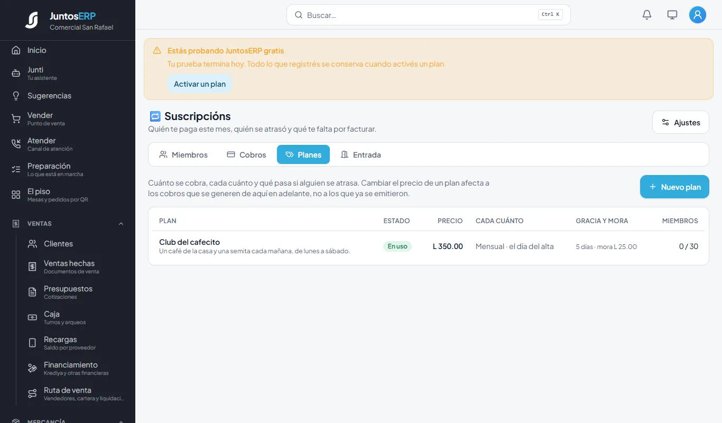Screen dimensions: 722x423
Task: Click the PRECIO column header
Action: coord(450,221)
